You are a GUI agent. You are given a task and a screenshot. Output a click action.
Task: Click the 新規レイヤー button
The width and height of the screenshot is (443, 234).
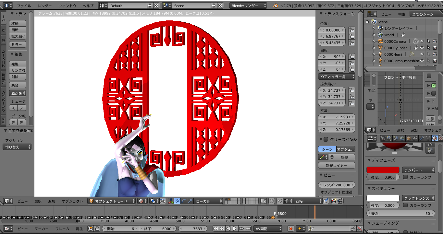point(337,166)
